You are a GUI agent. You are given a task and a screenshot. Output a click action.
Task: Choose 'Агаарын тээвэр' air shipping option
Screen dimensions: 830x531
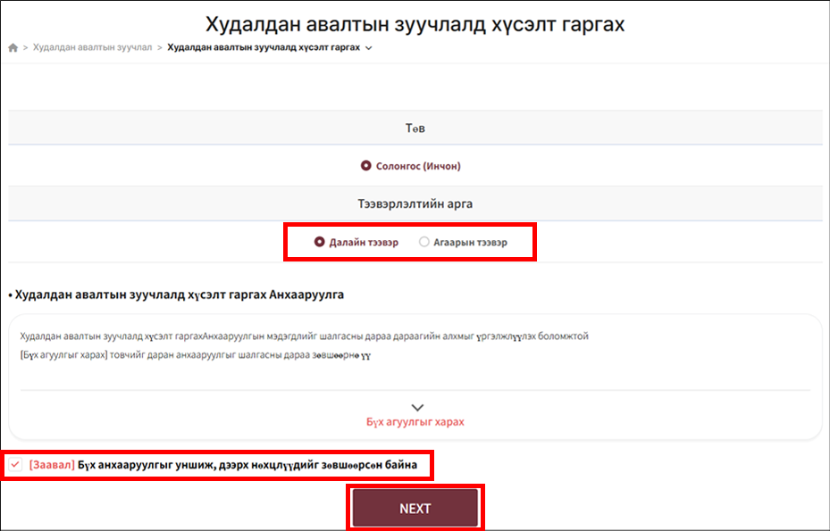[x=424, y=242]
